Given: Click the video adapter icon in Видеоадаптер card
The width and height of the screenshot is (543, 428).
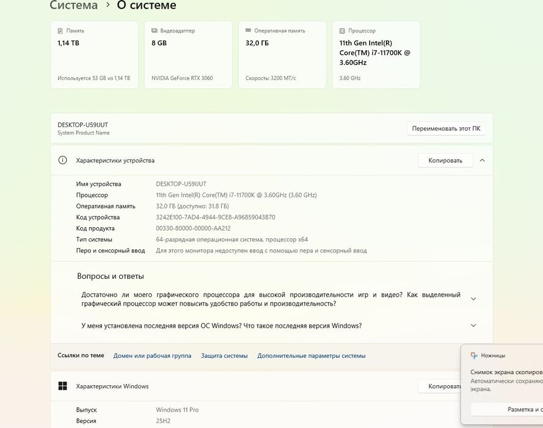Looking at the screenshot, I should click(155, 31).
